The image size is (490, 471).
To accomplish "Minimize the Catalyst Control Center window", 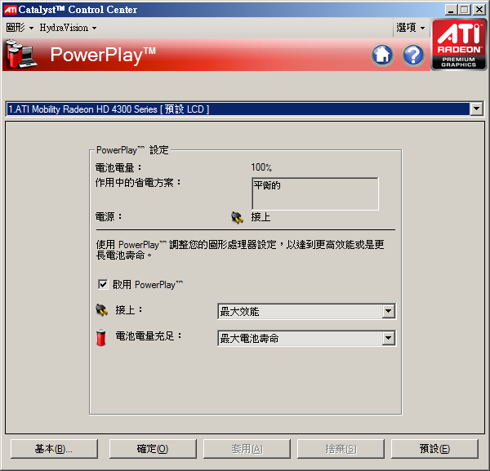I will [450, 10].
